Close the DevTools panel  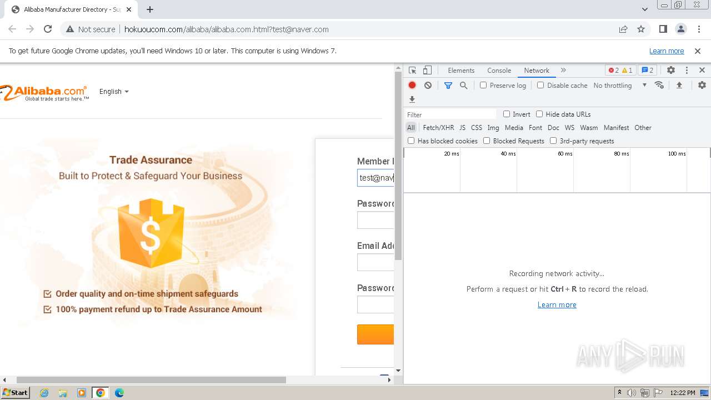(x=702, y=71)
